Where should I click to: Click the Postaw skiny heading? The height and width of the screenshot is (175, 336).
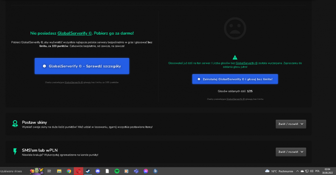pos(34,122)
